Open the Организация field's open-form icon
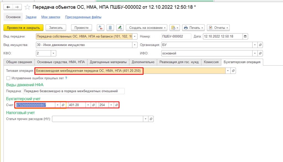 click(260, 45)
